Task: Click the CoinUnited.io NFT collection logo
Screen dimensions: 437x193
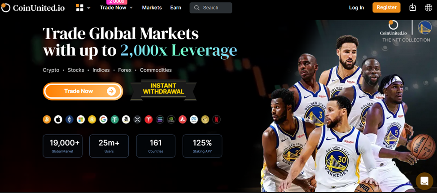Action: (x=393, y=28)
